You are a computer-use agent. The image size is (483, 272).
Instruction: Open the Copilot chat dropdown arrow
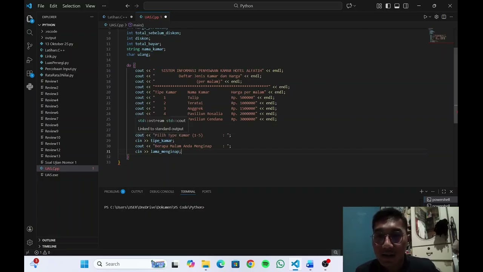tap(355, 6)
